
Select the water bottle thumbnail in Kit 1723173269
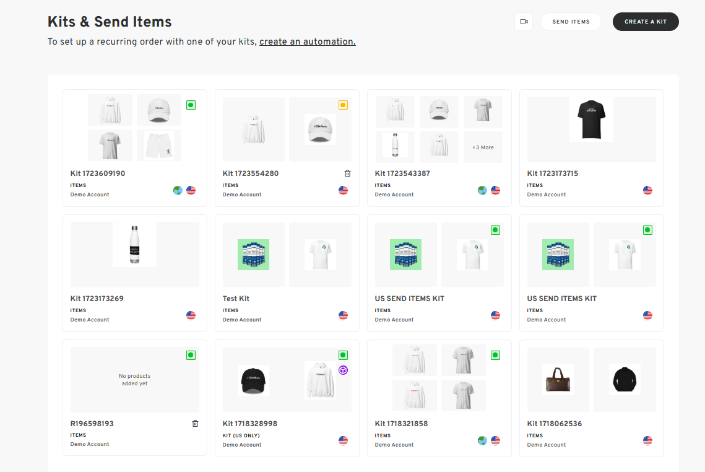[134, 245]
